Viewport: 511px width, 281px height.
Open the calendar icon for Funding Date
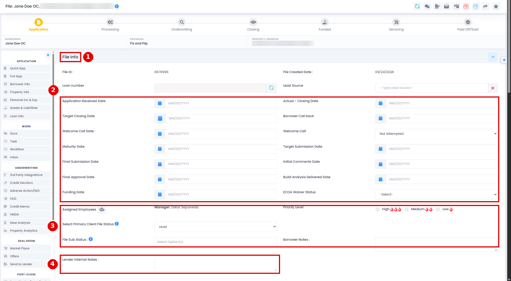160,194
